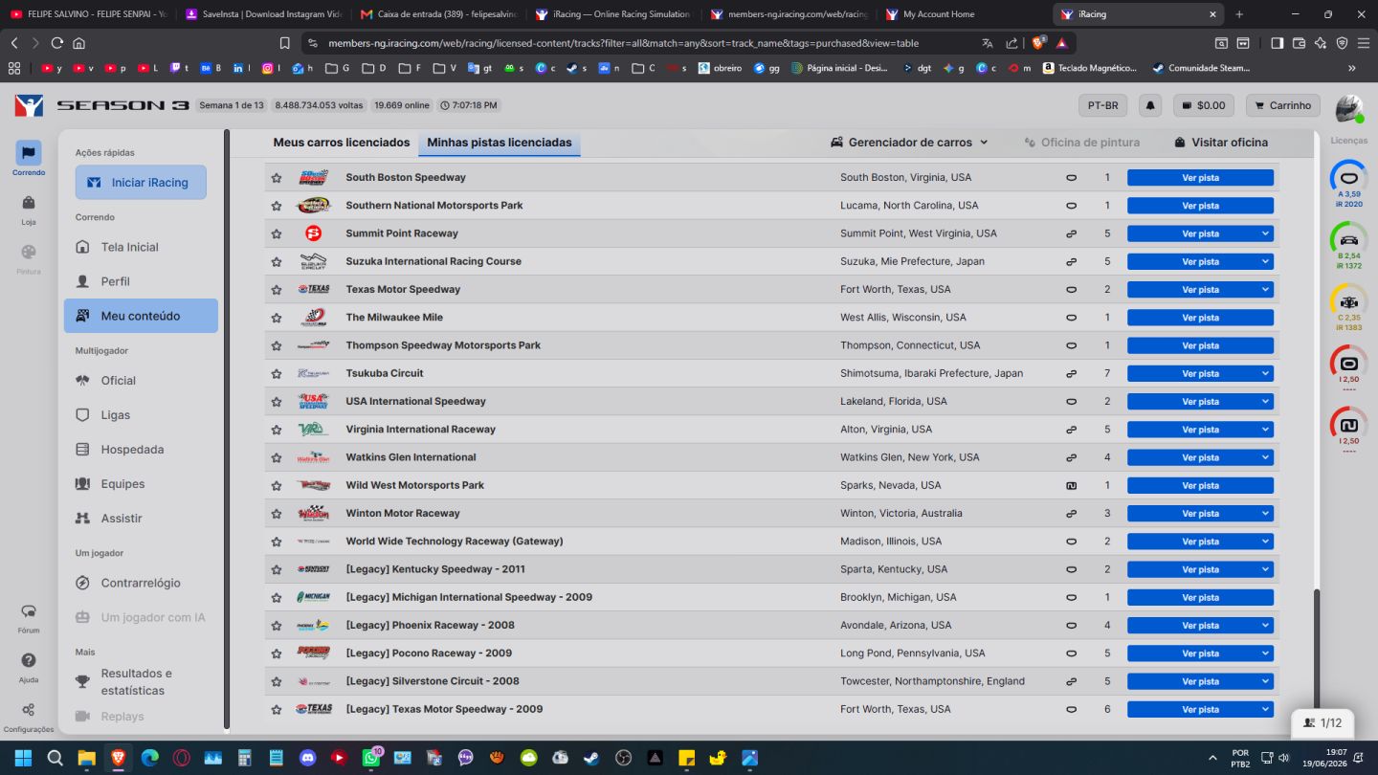Expand Ver pista dropdown arrow for Texas Motor Speedway
The height and width of the screenshot is (775, 1378).
1265,290
